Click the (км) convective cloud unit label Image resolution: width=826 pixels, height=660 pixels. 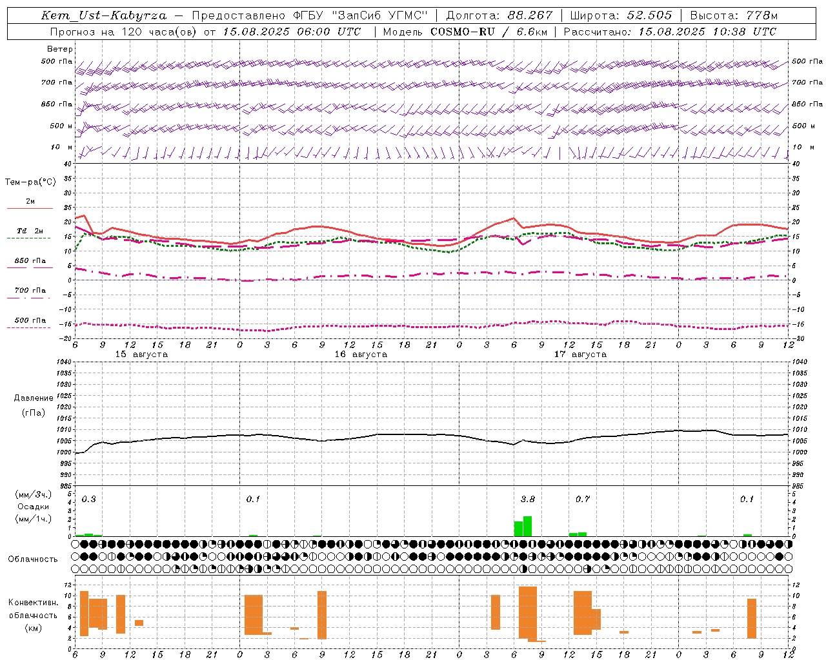(33, 628)
